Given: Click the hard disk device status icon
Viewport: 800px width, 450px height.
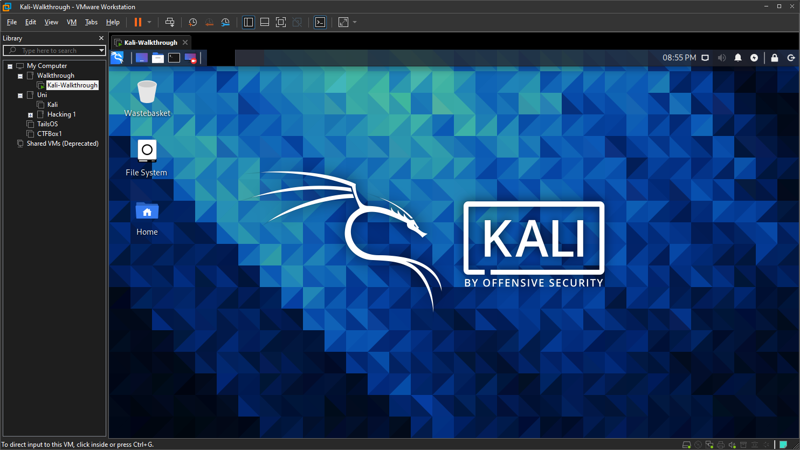Looking at the screenshot, I should (687, 445).
